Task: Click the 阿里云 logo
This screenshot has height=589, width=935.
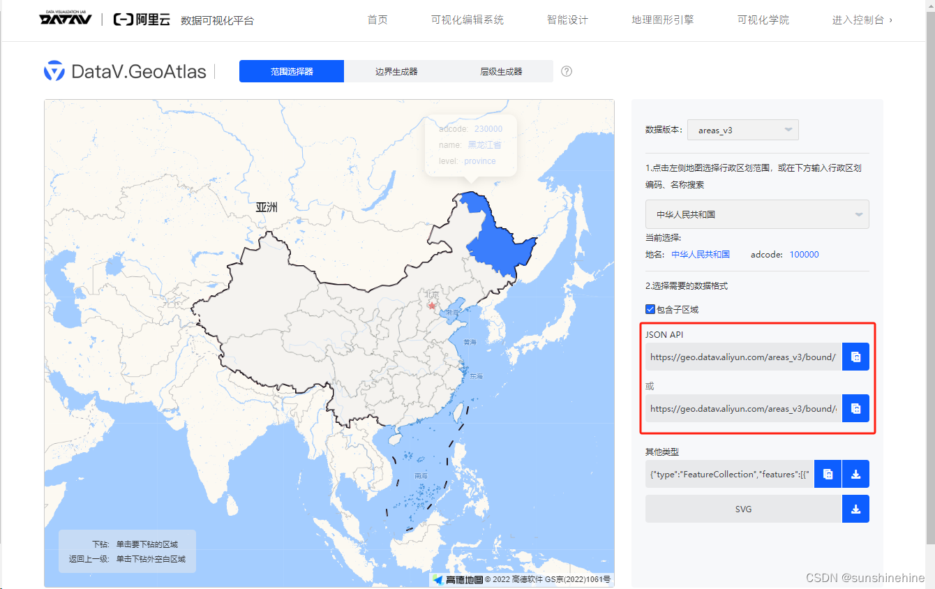Action: [x=141, y=19]
